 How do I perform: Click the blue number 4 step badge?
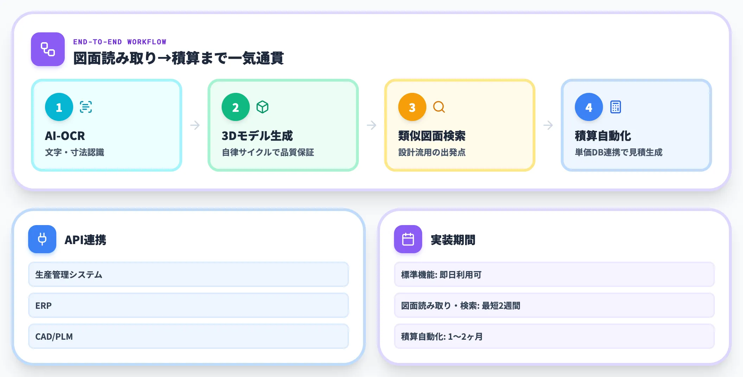(589, 107)
